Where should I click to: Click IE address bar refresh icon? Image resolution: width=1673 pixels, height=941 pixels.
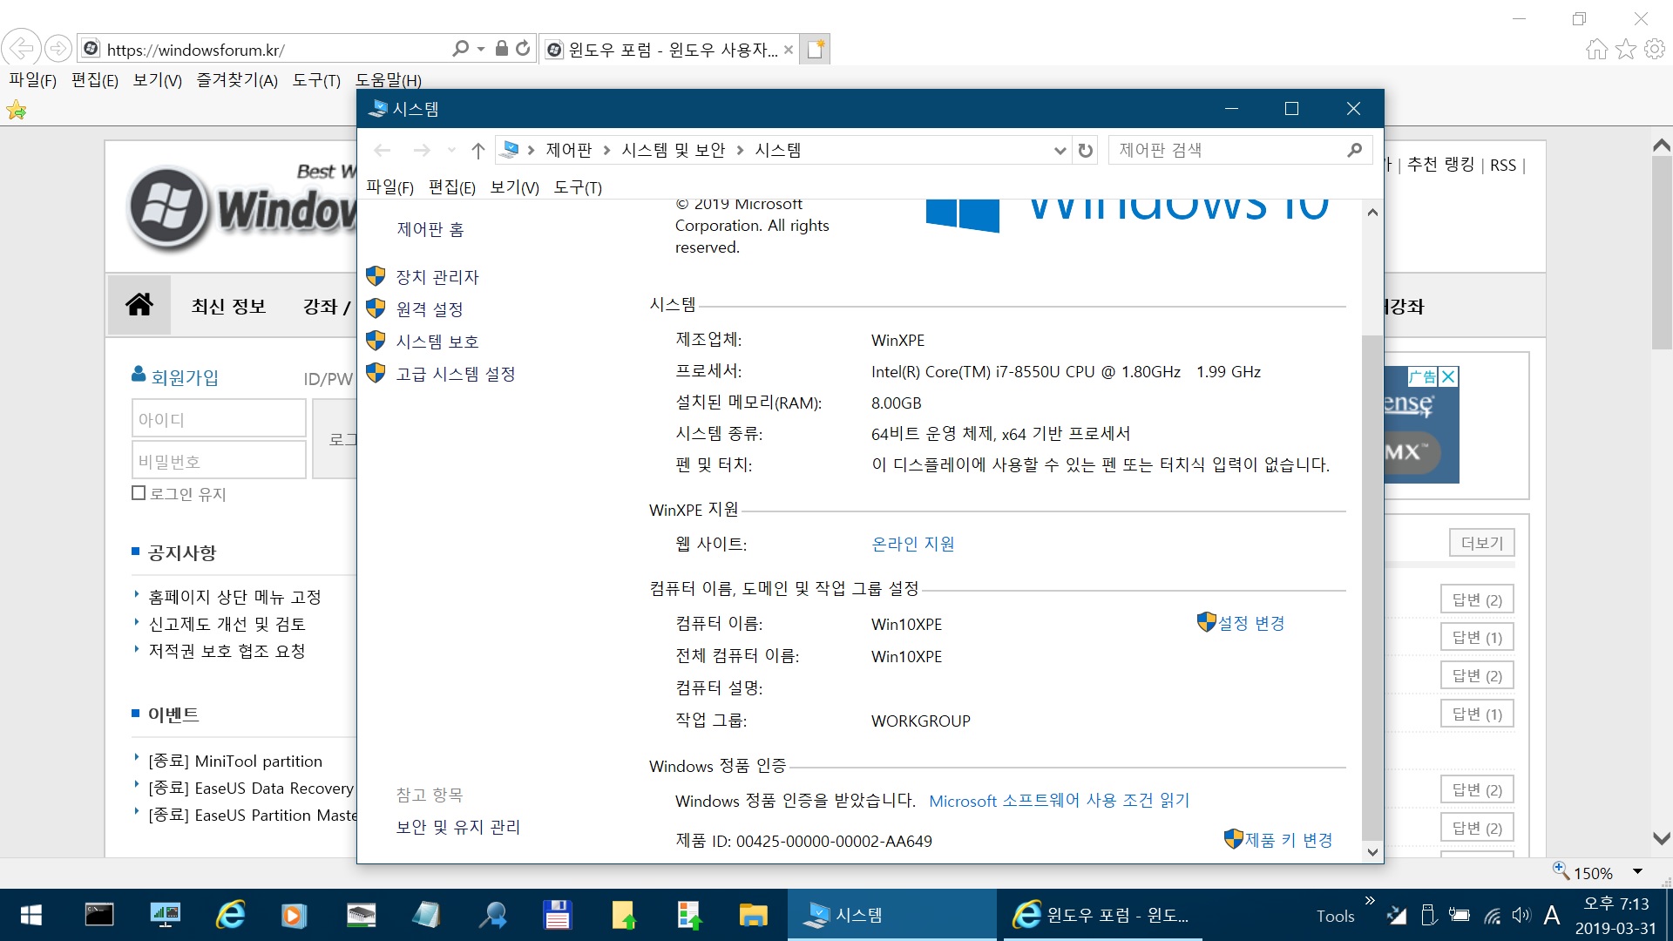pos(523,49)
